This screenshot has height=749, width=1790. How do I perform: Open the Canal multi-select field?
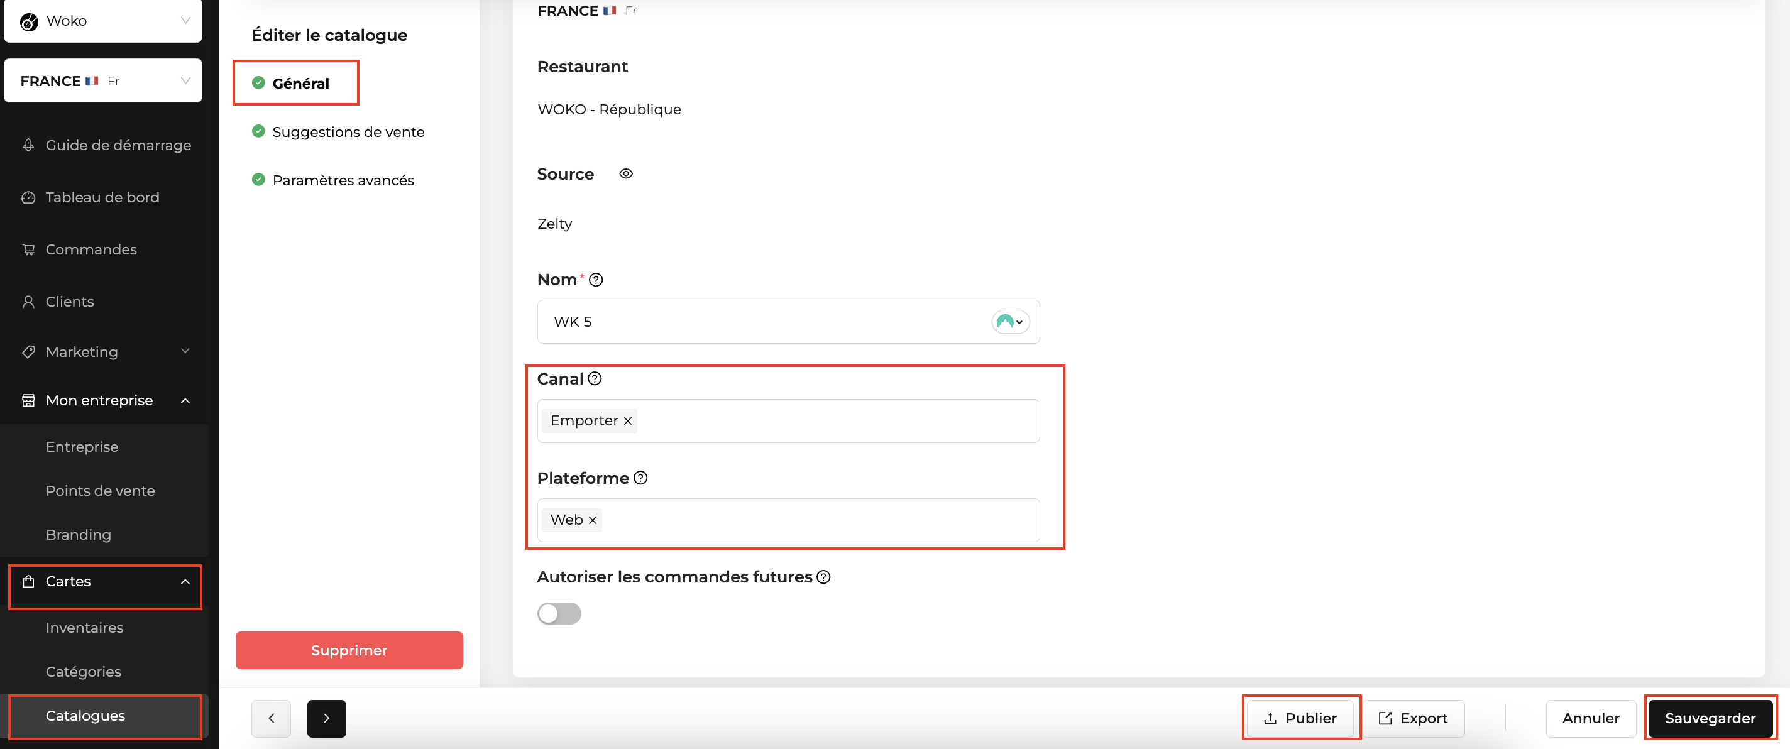788,421
